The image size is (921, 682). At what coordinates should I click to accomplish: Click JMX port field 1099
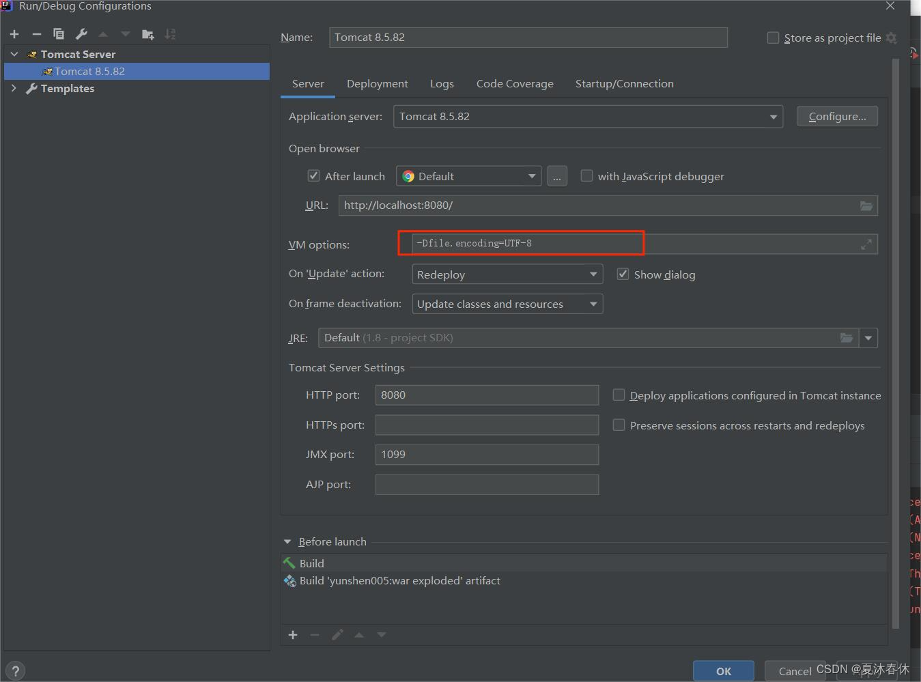click(x=487, y=455)
